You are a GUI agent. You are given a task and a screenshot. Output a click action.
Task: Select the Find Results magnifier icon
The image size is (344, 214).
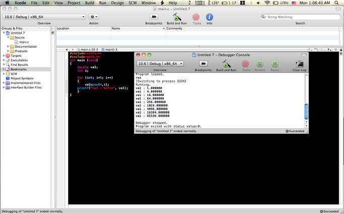click(x=8, y=65)
